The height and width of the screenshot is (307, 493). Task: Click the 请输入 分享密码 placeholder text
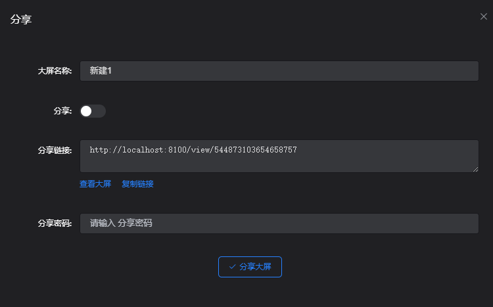click(121, 224)
